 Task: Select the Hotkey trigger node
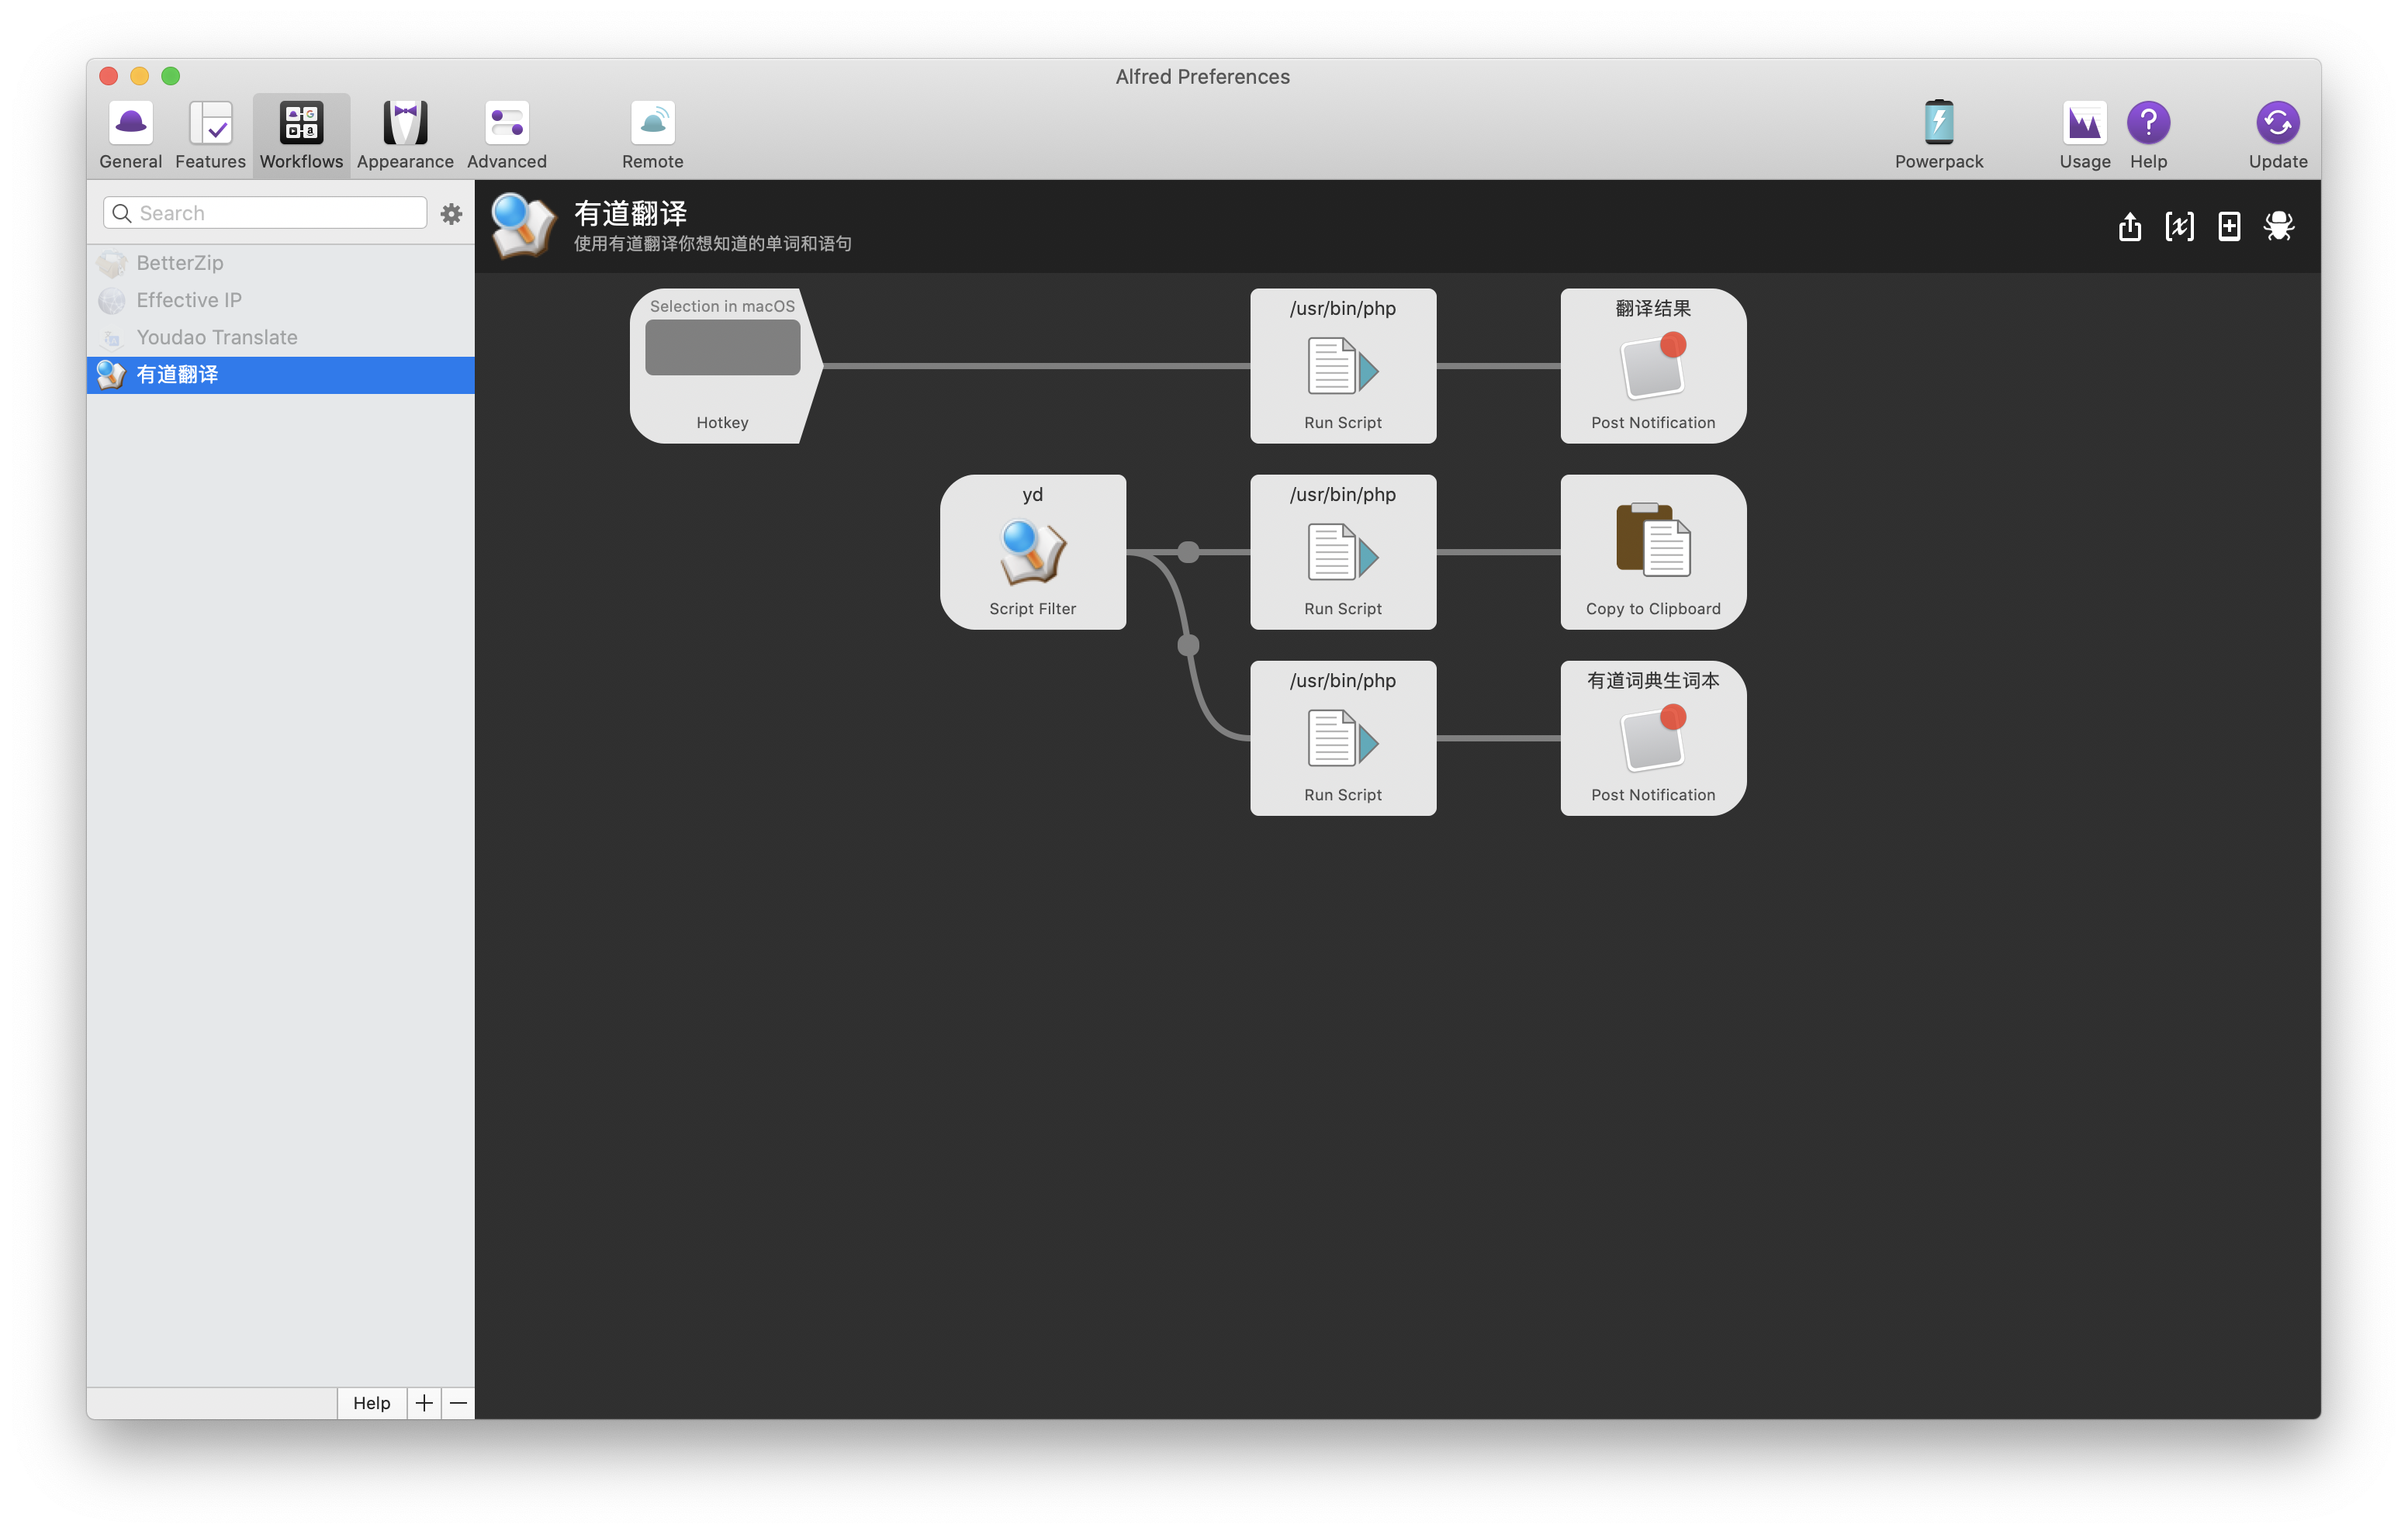[x=726, y=366]
